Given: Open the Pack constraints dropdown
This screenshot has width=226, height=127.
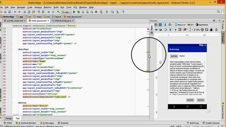Looking at the screenshot, I should coord(180,30).
